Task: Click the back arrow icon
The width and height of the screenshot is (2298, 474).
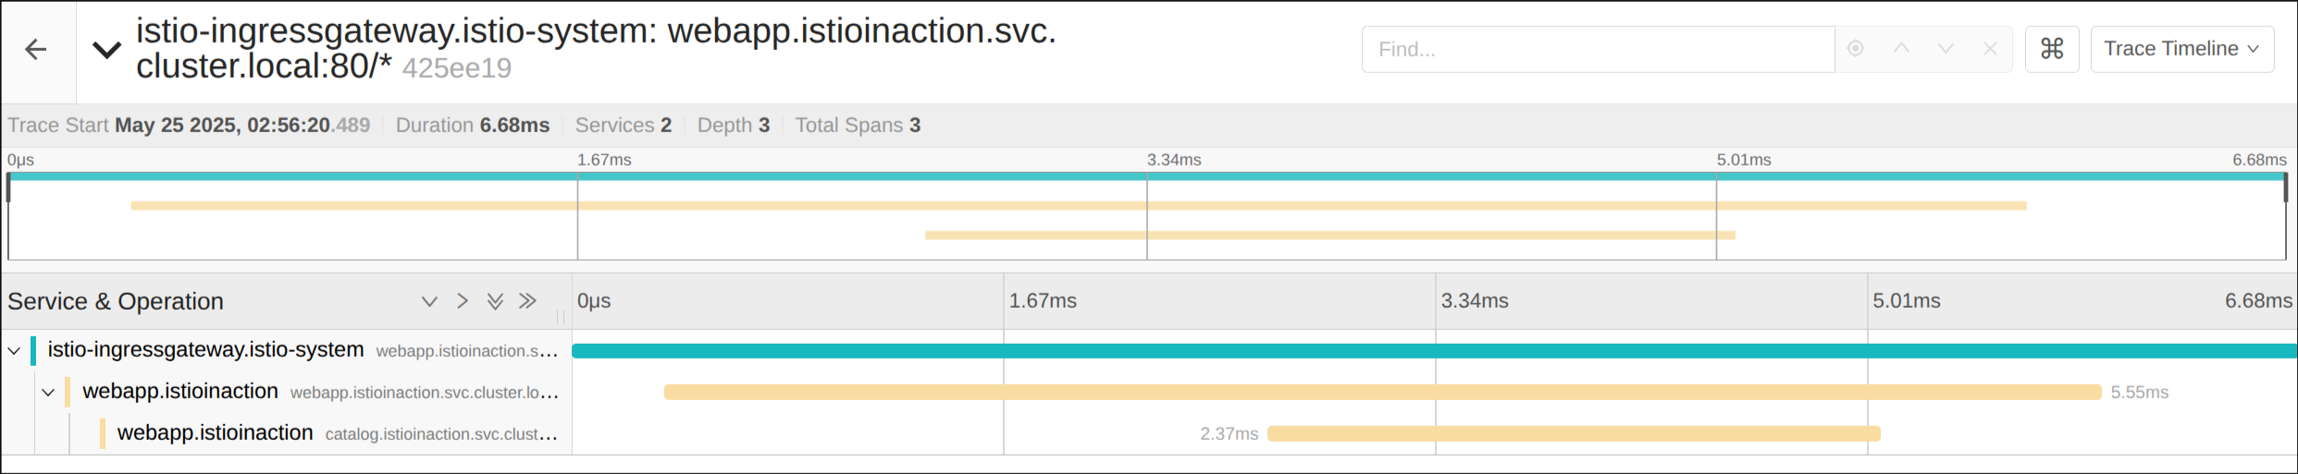Action: click(36, 50)
